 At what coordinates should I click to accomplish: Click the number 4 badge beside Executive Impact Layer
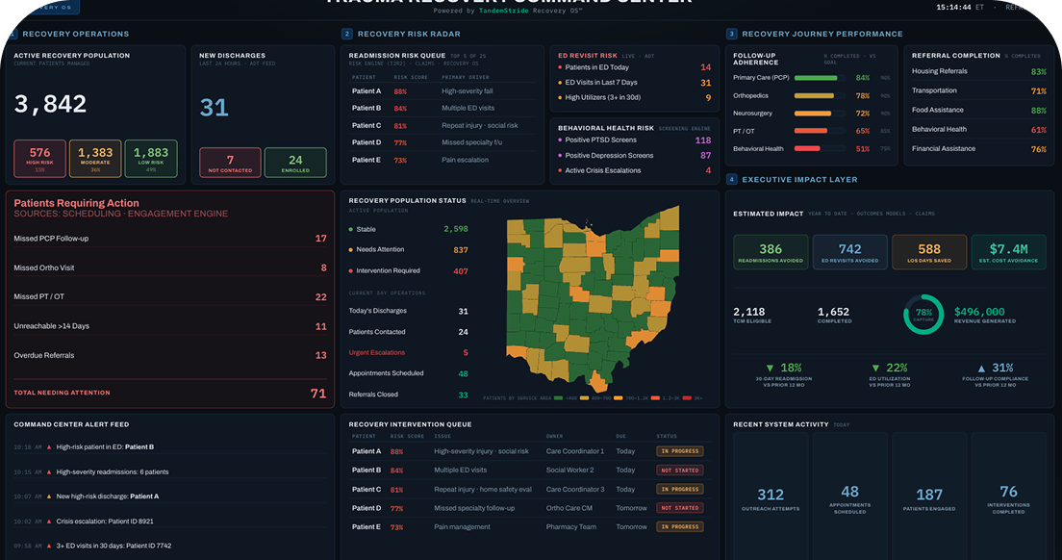tap(731, 179)
